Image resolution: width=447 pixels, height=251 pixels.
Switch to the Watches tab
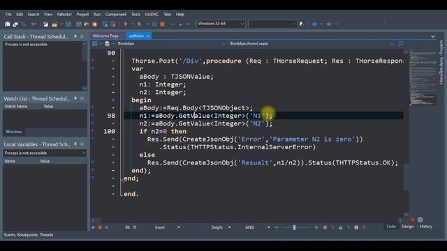(x=14, y=132)
